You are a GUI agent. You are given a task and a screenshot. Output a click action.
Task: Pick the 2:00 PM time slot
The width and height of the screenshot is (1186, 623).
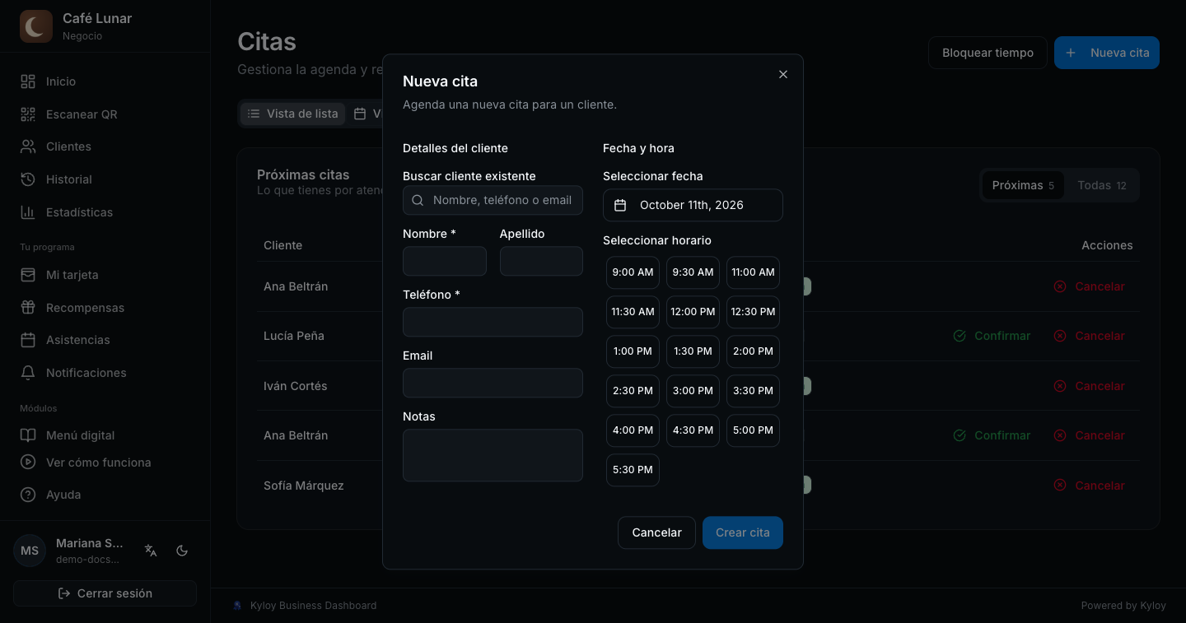click(753, 351)
